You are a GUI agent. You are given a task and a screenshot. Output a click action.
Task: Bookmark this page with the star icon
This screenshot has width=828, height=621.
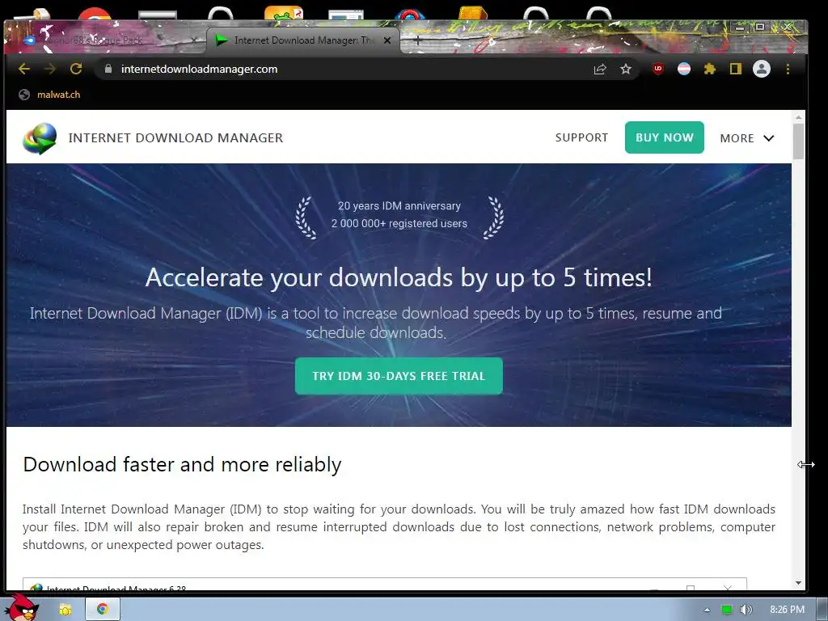point(626,70)
